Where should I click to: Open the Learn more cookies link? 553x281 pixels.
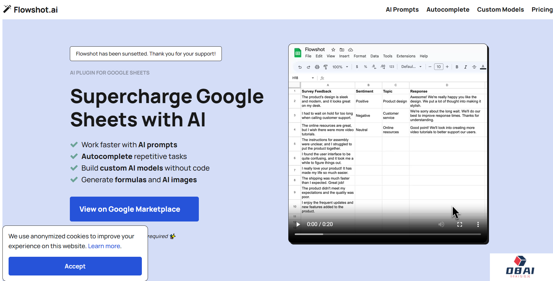104,246
